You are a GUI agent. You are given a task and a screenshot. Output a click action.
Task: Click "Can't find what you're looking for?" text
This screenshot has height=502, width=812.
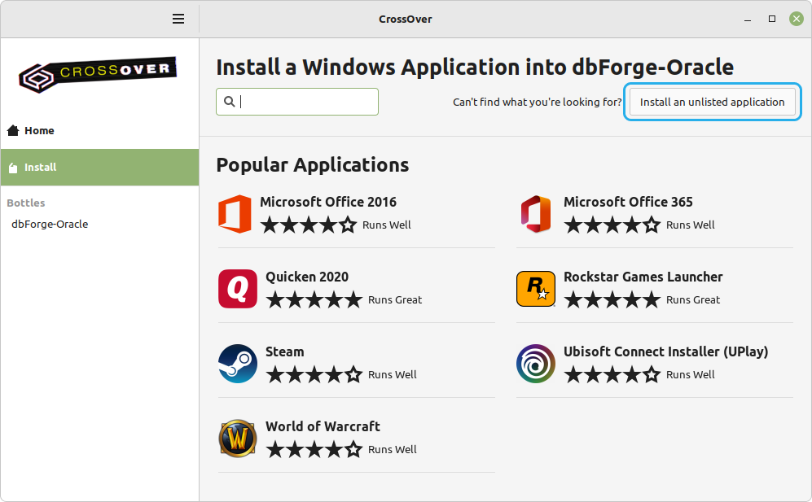[x=537, y=102]
